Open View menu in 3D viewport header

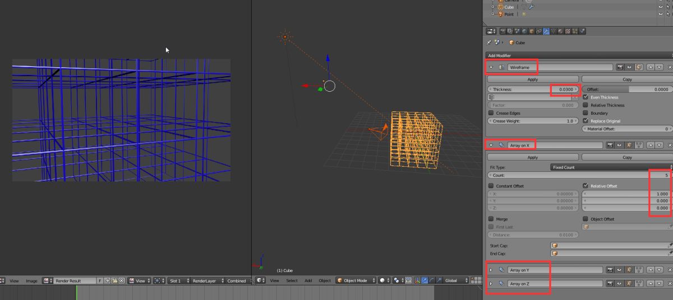tap(274, 280)
